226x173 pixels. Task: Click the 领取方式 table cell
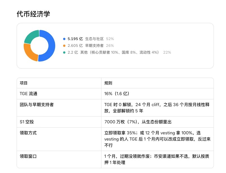pos(59,139)
